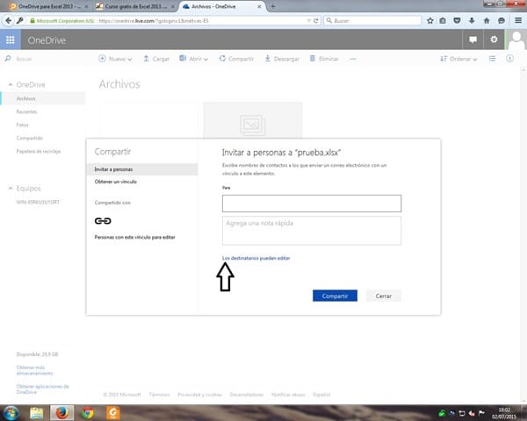The width and height of the screenshot is (527, 421).
Task: Close the 'Archivos - OneDrive' browser tab
Action: [x=259, y=6]
